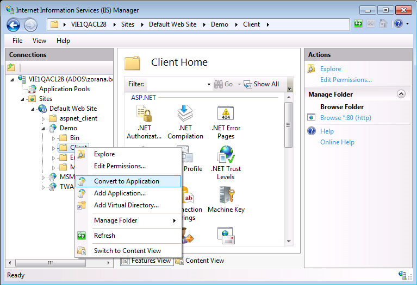This screenshot has width=417, height=285.
Task: Open the View menu
Action: tap(39, 41)
